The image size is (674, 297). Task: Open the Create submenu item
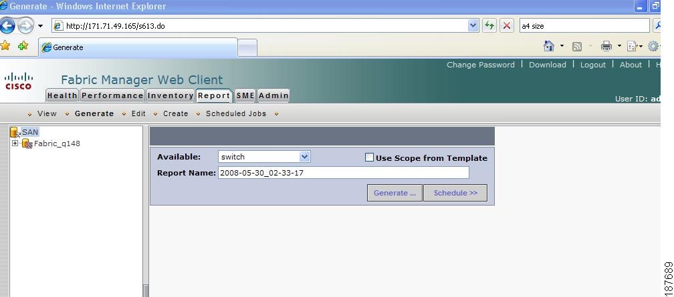click(x=175, y=113)
